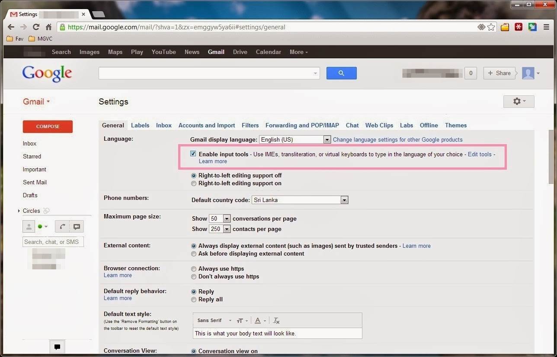Select the Gmail search button
The width and height of the screenshot is (557, 357).
coord(341,73)
